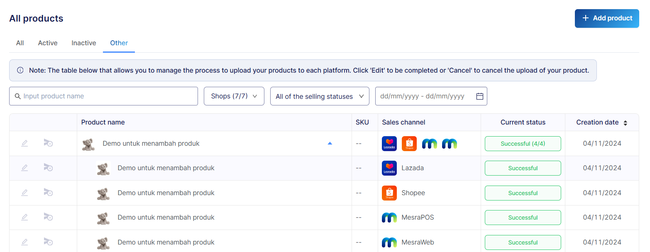Click the cancel upload icon in the parent product row
The image size is (650, 252).
click(48, 143)
